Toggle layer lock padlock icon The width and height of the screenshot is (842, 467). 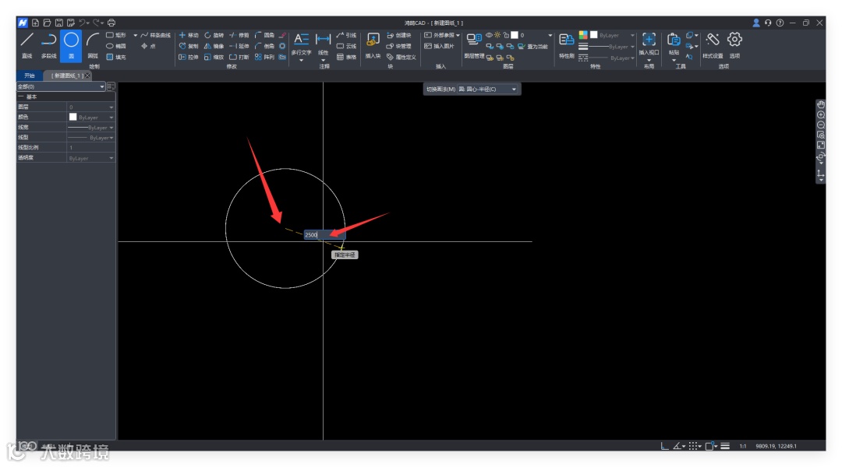[506, 35]
